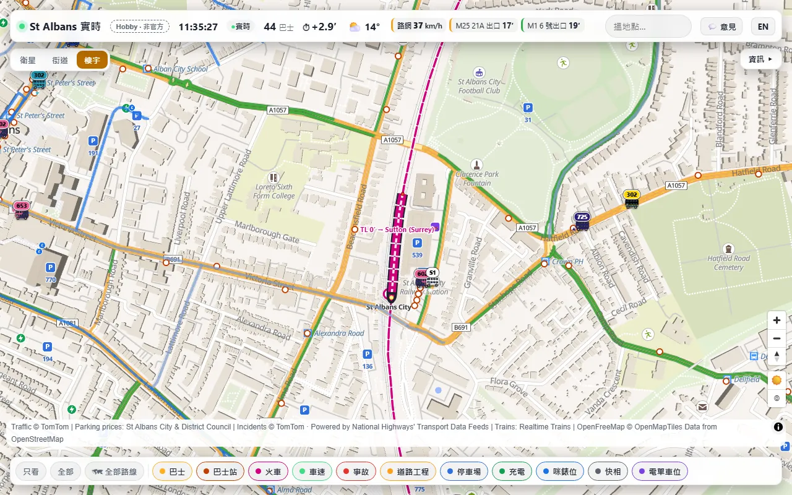Image resolution: width=792 pixels, height=495 pixels.
Task: Toggle the 巴士站 bus stops layer chip
Action: [x=221, y=472]
